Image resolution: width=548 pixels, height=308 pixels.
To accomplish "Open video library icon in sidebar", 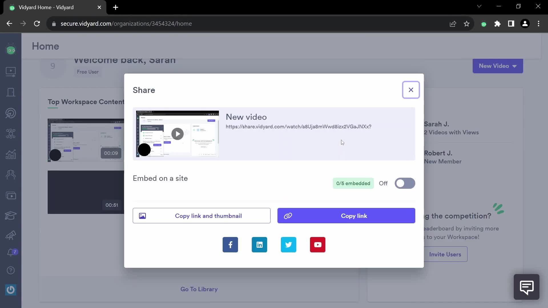I will coord(11,72).
